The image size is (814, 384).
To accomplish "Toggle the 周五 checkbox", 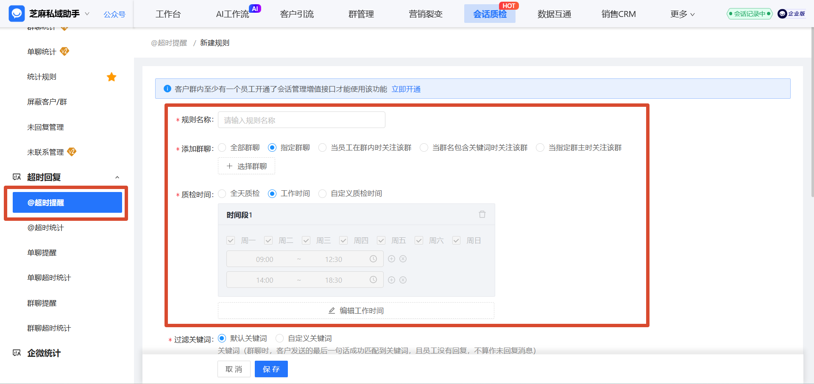I will [381, 240].
